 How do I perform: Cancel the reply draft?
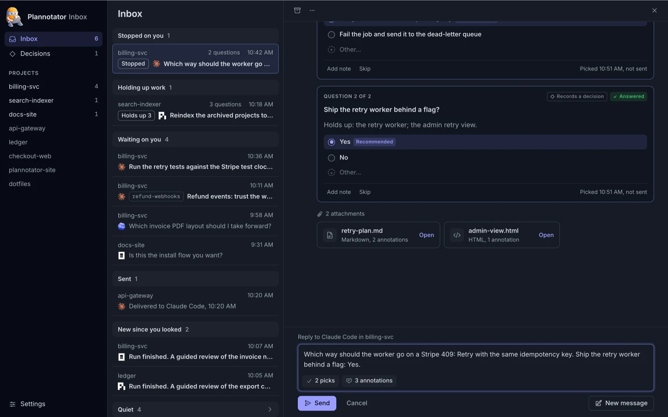pos(357,403)
